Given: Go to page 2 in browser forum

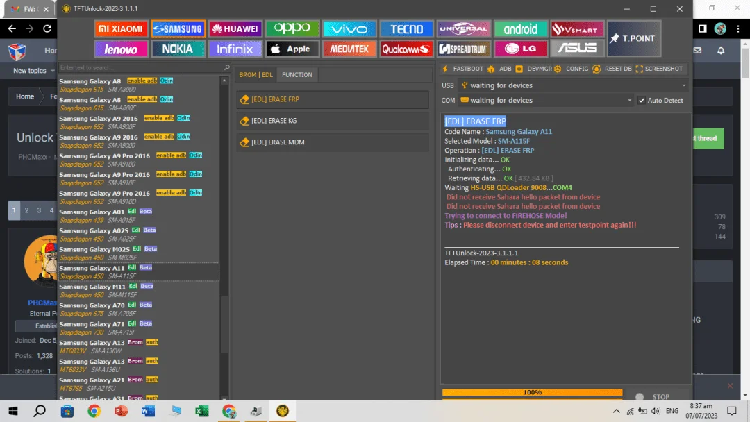Looking at the screenshot, I should coord(27,210).
